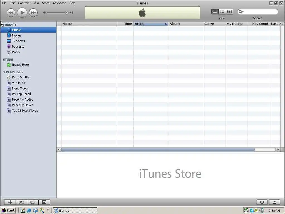Click the Apple logo status display
The image size is (285, 214).
(142, 13)
